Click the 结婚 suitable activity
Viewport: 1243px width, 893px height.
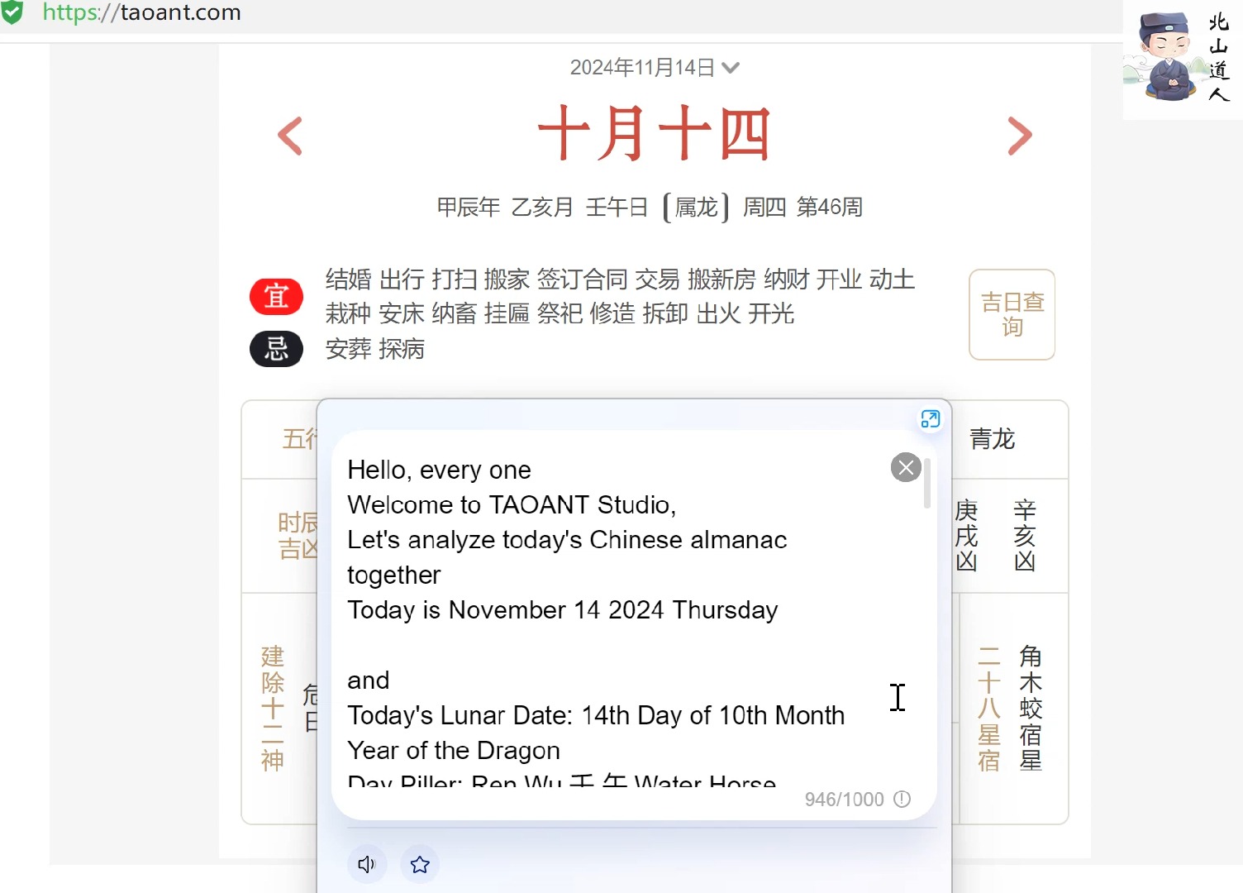[x=348, y=279]
